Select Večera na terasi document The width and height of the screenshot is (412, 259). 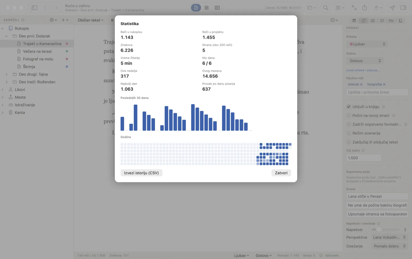coord(37,51)
